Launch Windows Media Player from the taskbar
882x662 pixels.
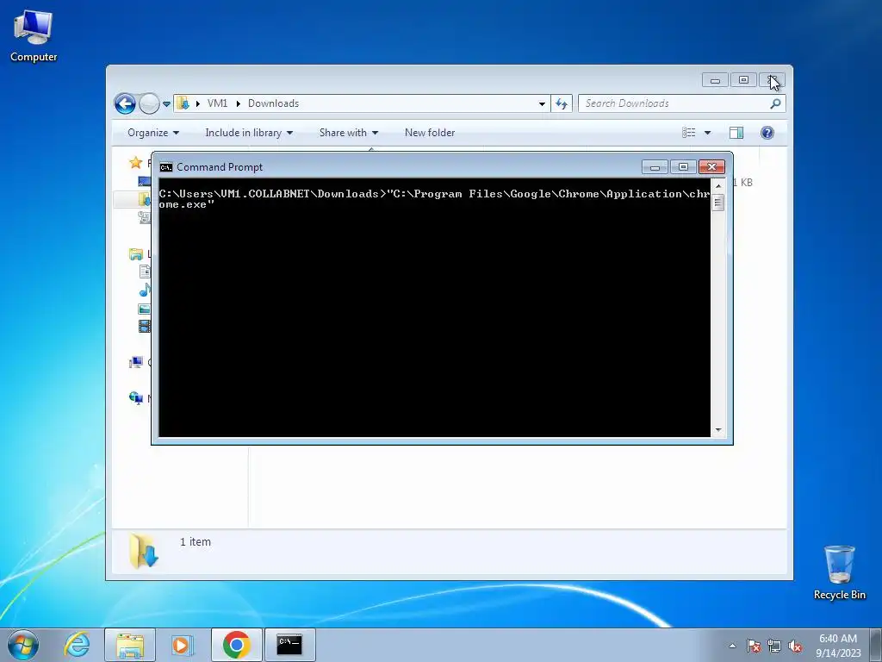(x=181, y=645)
